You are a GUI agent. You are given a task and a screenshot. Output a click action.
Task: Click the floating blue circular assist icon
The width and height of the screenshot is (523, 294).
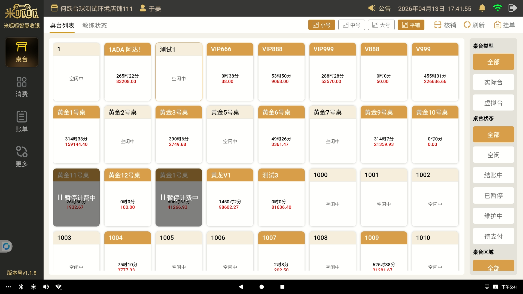(x=6, y=246)
